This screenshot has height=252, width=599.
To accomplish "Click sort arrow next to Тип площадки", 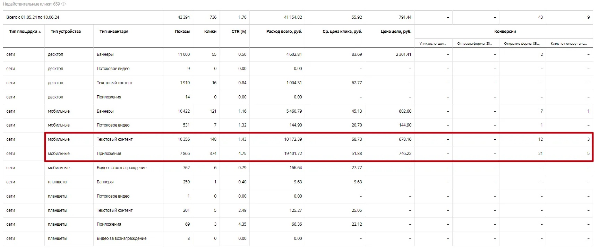I will [x=40, y=32].
